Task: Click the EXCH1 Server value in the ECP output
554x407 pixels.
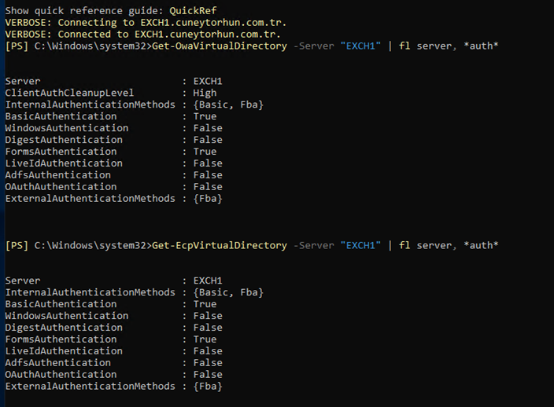Action: 208,280
